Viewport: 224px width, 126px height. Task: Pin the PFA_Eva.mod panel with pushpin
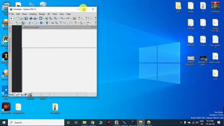coord(92,27)
